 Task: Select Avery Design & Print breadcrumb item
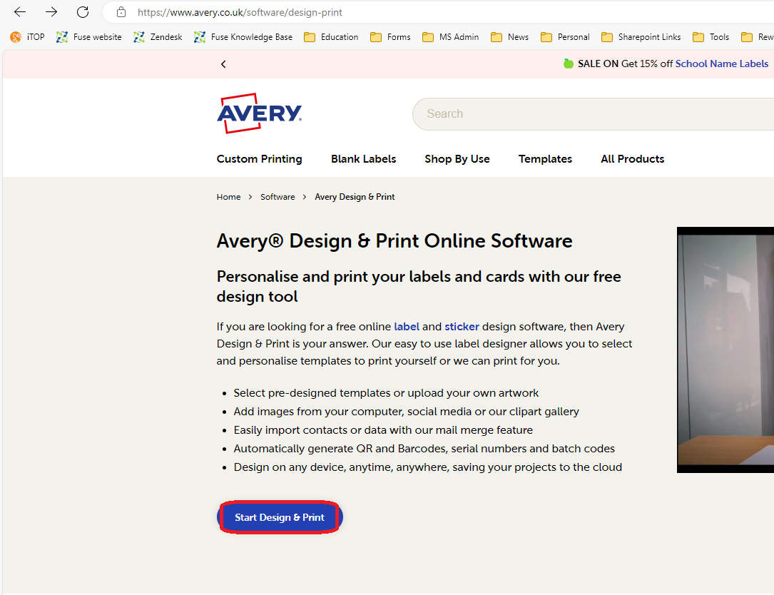coord(355,197)
